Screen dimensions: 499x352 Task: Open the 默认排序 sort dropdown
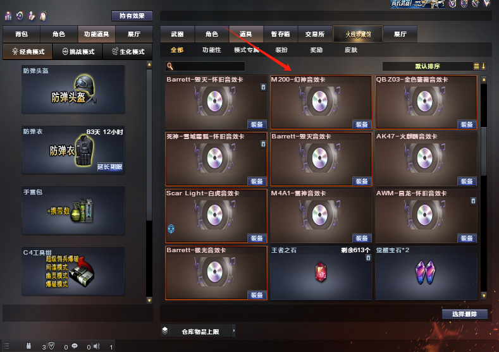pyautogui.click(x=428, y=66)
